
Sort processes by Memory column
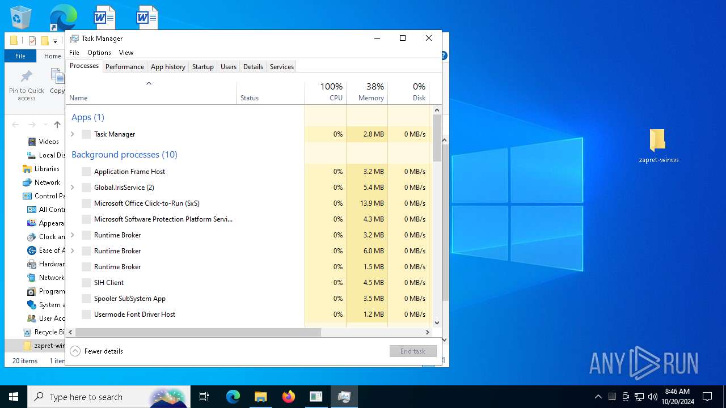tap(367, 92)
